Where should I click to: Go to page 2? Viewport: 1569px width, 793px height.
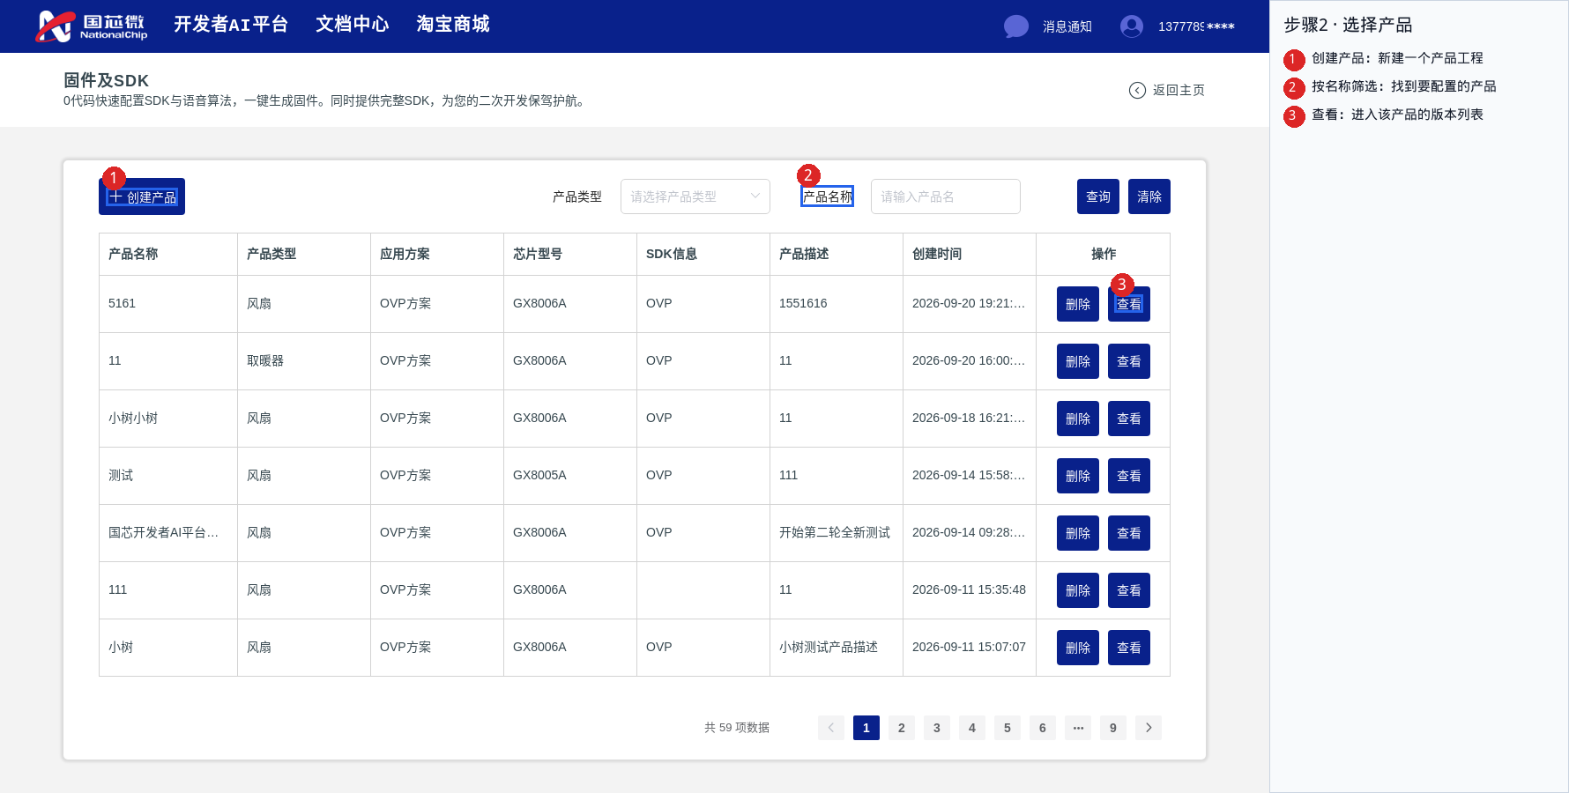(902, 728)
